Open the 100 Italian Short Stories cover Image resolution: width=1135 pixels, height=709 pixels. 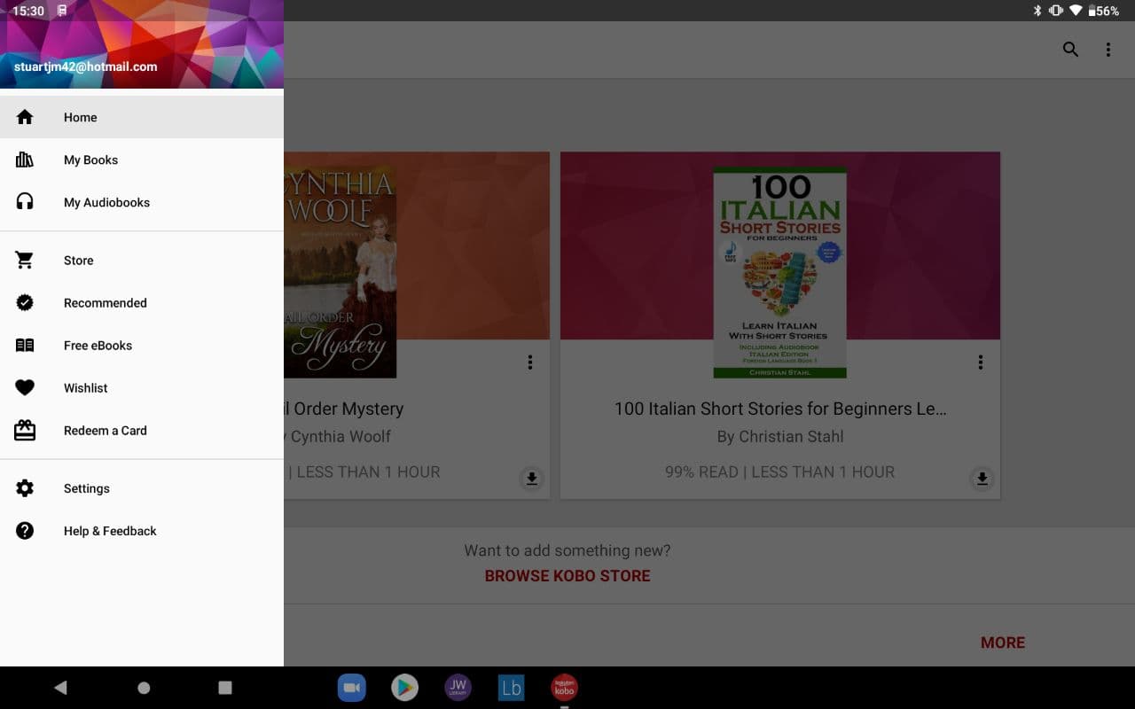coord(780,273)
